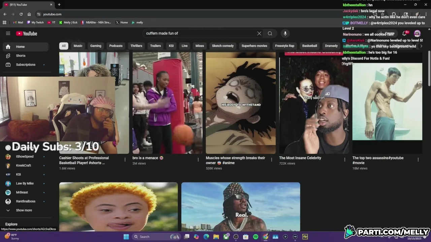Open a new browser tab with the plus icon
This screenshot has height=242, width=431.
pyautogui.click(x=59, y=5)
